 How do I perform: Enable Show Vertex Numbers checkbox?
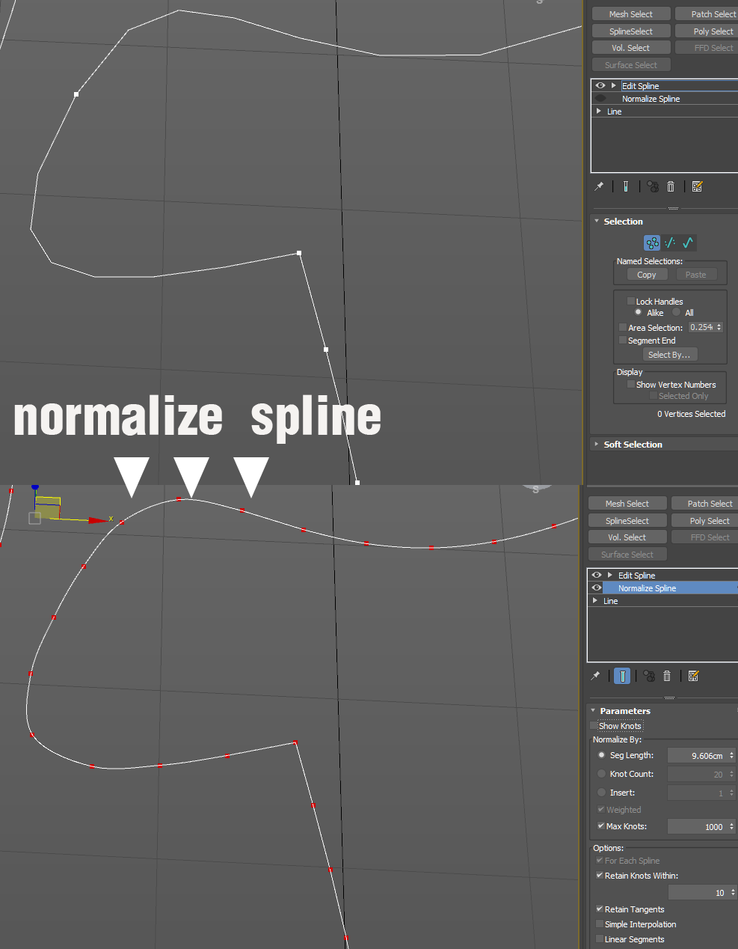(x=631, y=384)
